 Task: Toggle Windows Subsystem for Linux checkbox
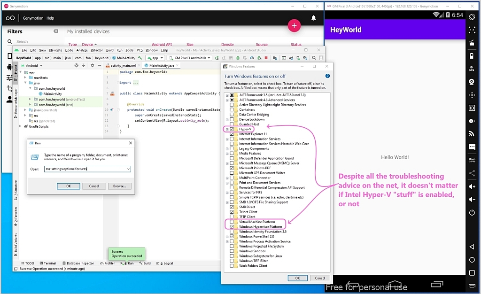tap(232, 256)
